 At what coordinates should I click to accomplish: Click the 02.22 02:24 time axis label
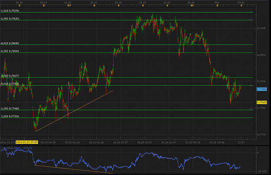point(72,143)
